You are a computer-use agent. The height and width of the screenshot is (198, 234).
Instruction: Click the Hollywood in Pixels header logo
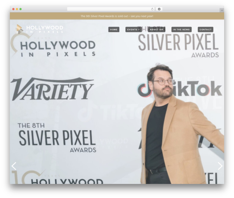(39, 29)
